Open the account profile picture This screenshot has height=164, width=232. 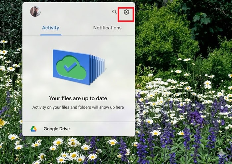point(35,12)
